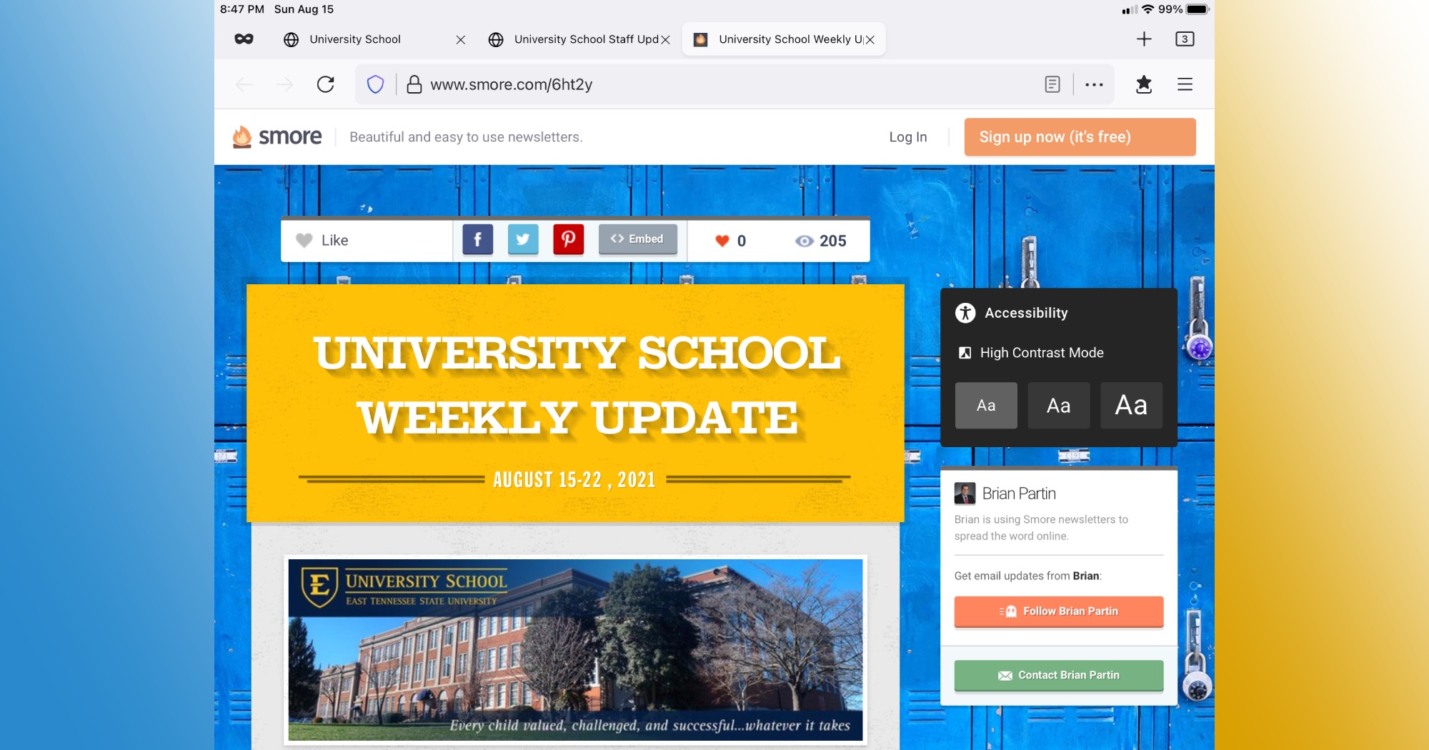Open the tab overview showing 3 tabs
This screenshot has height=750, width=1429.
click(1185, 39)
